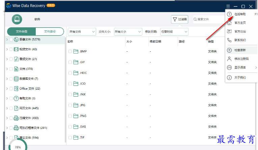
Task: Select 修改注册码 menu entry
Action: click(x=241, y=59)
